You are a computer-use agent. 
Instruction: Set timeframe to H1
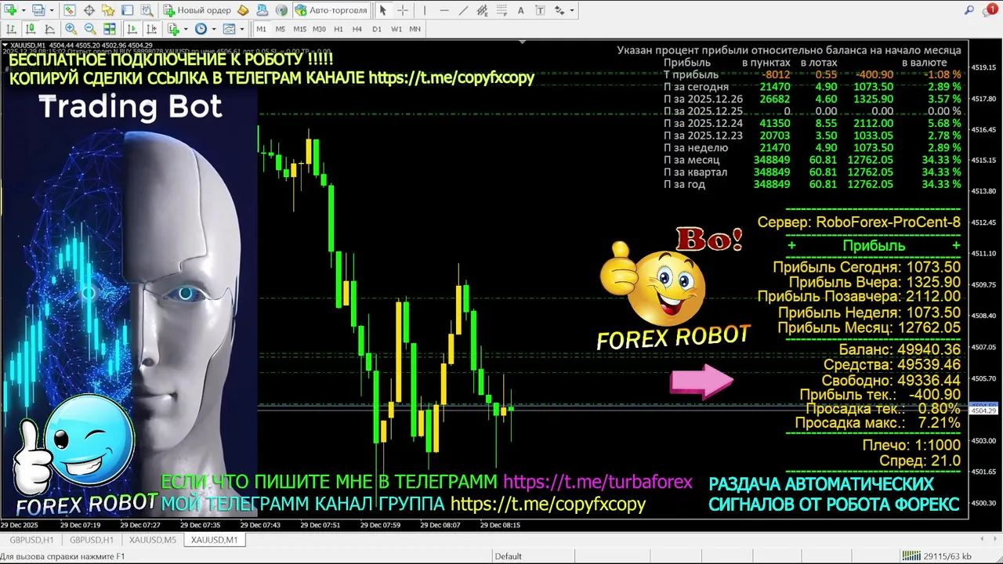coord(339,29)
